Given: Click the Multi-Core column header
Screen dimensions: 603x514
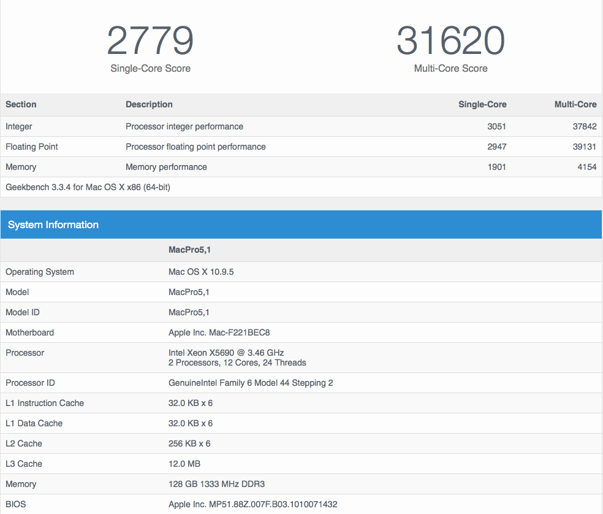Looking at the screenshot, I should [575, 104].
